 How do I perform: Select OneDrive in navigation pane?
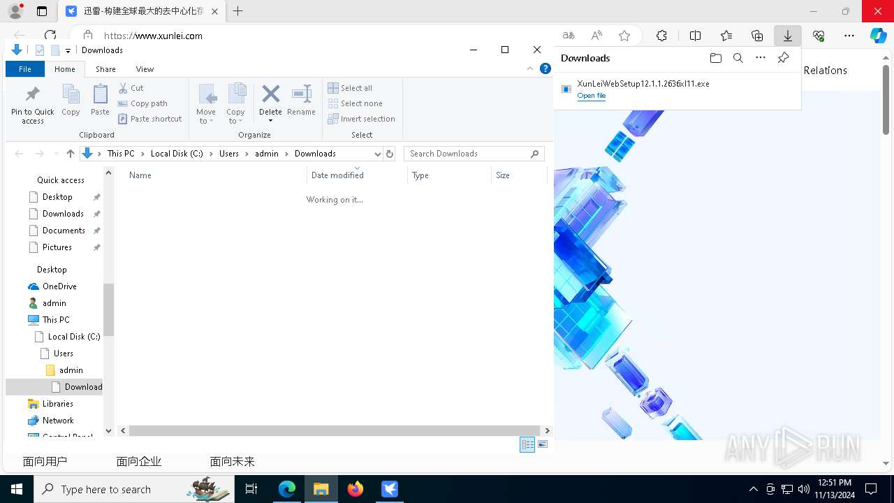point(59,286)
